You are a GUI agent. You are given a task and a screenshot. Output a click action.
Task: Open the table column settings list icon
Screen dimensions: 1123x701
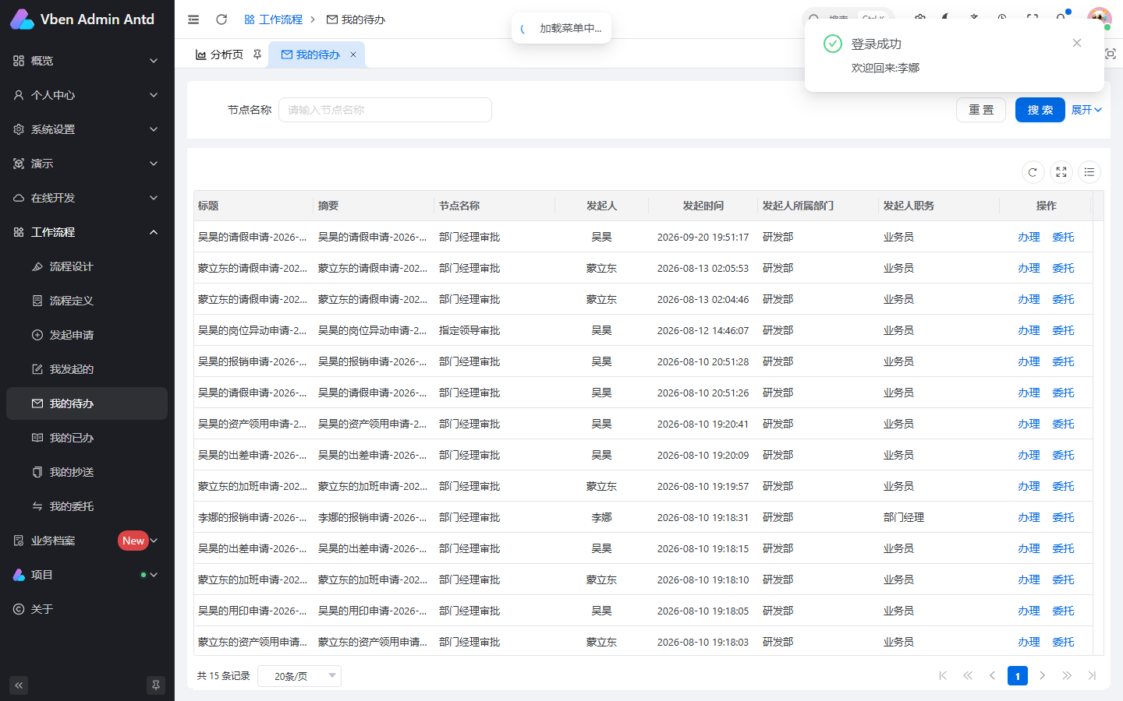1089,172
